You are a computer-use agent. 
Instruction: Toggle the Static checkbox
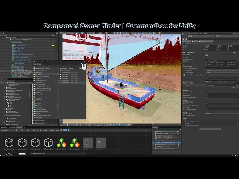(232, 34)
